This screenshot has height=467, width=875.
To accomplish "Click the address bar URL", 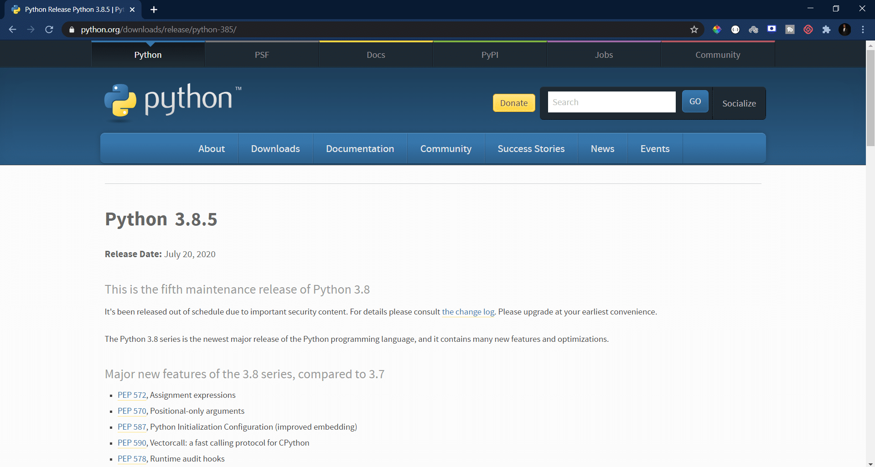I will [159, 30].
